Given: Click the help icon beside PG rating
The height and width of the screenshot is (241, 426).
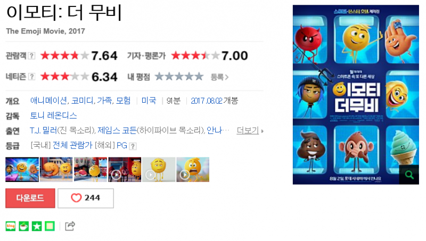Looking at the screenshot, I should coord(133,146).
